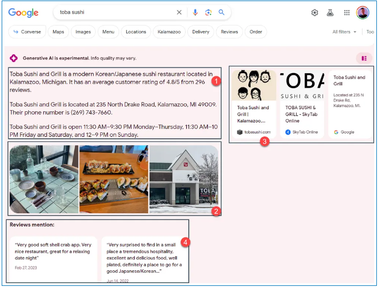
Task: Open the soft shell crab review card
Action: tap(53, 259)
